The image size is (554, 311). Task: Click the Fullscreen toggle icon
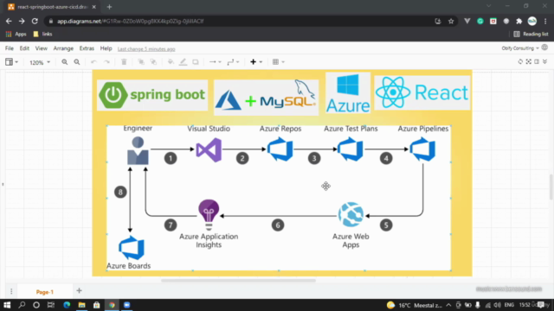(x=529, y=61)
